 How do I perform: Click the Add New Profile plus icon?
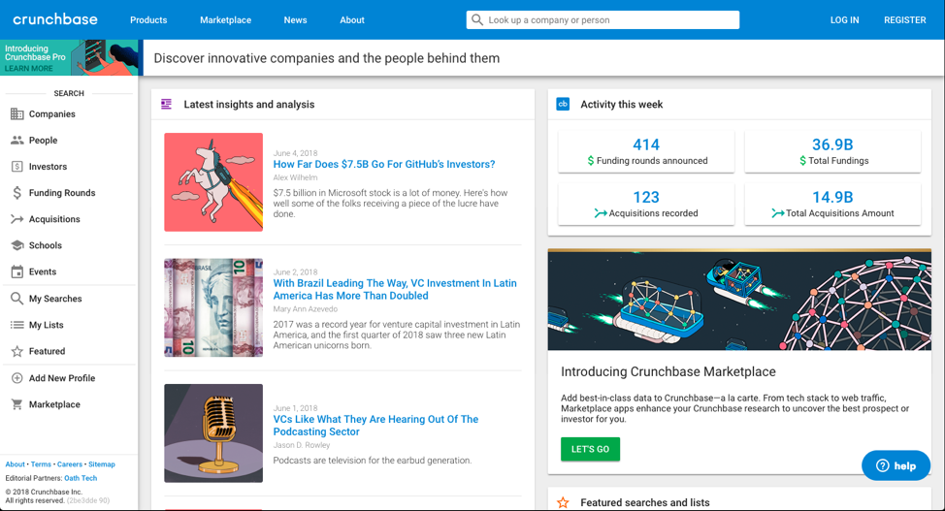tap(16, 378)
